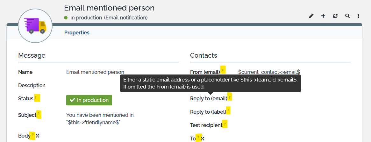Click the help icon beside Reply to (label)
Viewport: 371px width, 142px height.
pyautogui.click(x=228, y=111)
